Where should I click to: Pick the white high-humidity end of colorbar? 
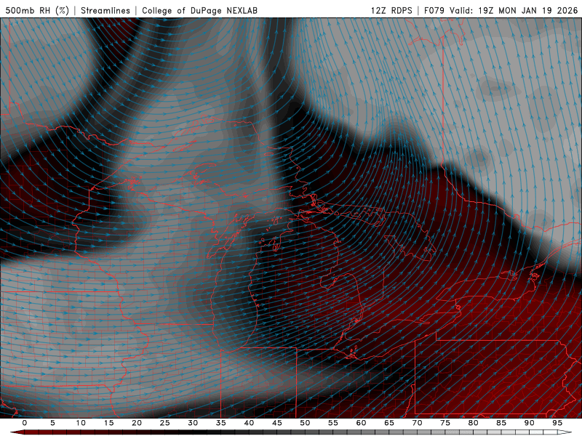tap(565, 432)
